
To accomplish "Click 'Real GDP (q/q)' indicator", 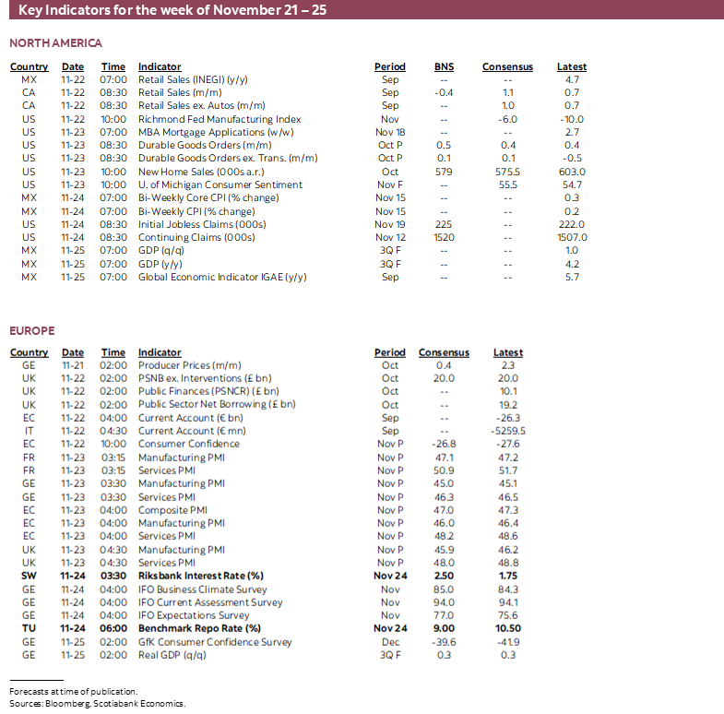I will tap(172, 655).
